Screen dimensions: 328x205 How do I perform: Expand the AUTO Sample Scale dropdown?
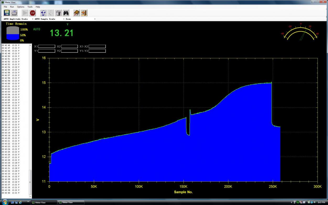coord(64,19)
